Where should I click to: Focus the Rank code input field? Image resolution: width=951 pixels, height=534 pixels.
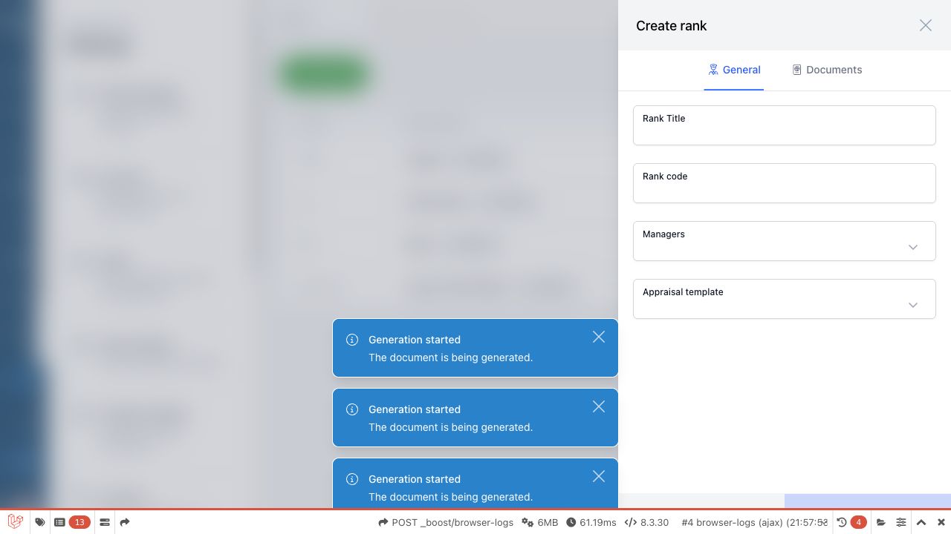pos(784,183)
